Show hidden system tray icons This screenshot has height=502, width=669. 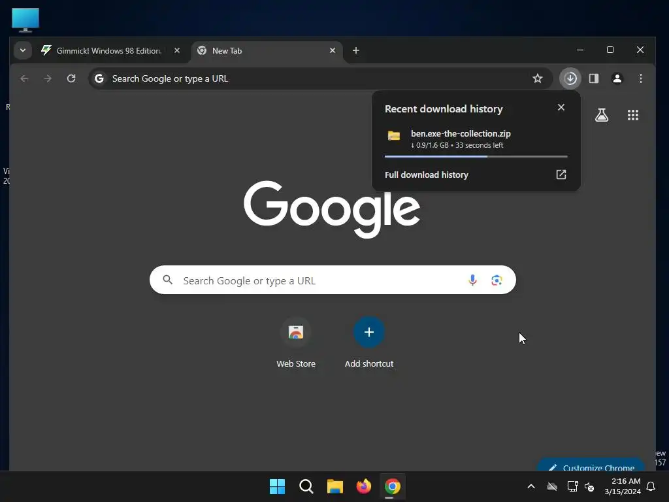531,486
